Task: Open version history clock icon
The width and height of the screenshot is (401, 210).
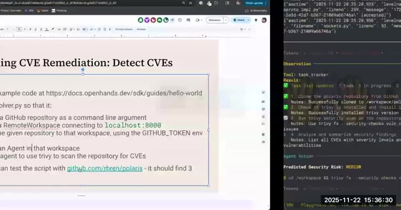Action: [180, 20]
